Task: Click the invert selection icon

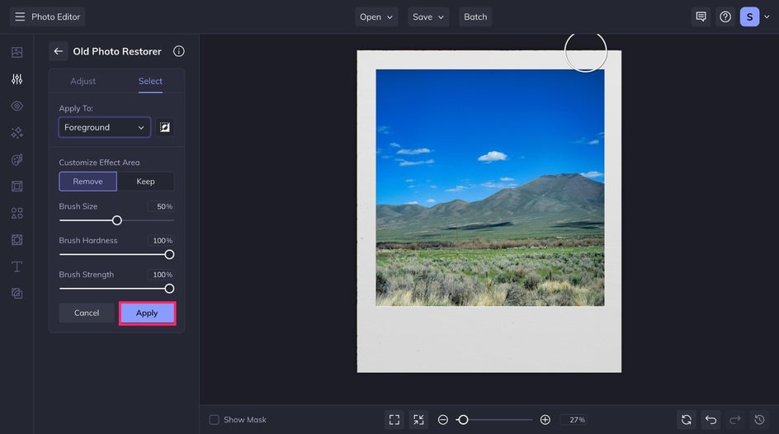Action: 165,128
